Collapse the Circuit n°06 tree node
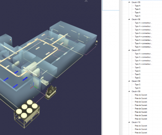This screenshot has width=162, height=135. click(129, 19)
